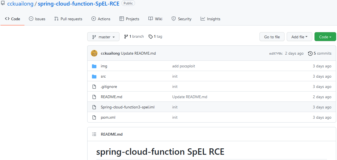Viewport: 337px width, 160px height.
Task: Click the tag icon beside 1 tag
Action: click(151, 37)
